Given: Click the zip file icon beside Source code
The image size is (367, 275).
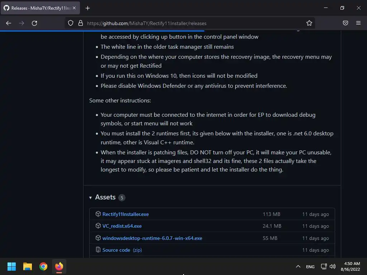Looking at the screenshot, I should point(98,250).
